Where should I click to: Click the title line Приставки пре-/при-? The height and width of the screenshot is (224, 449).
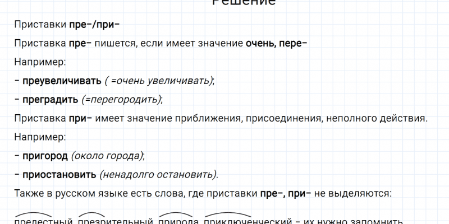(67, 25)
